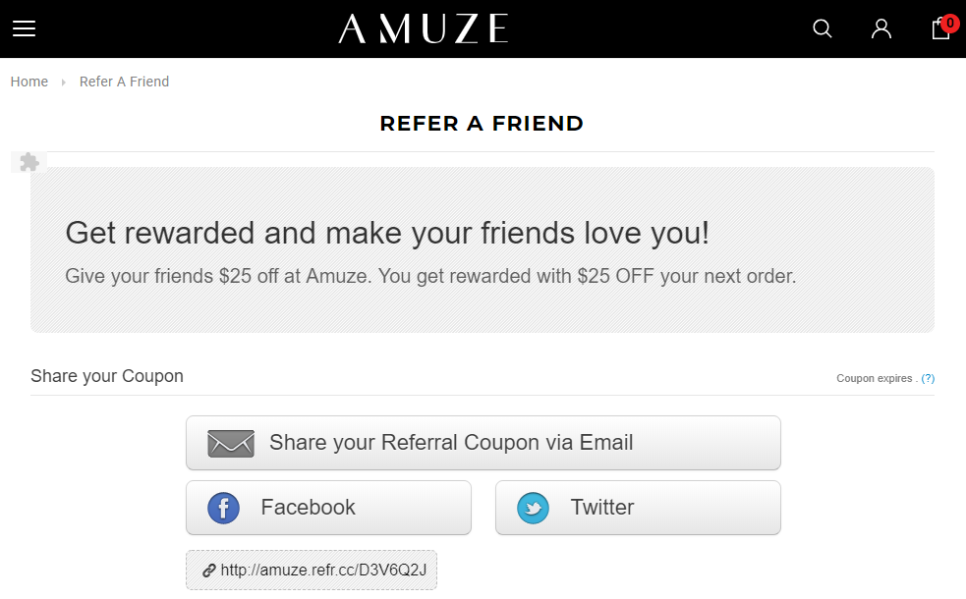
Task: Click Refer A Friend breadcrumb
Action: (124, 82)
